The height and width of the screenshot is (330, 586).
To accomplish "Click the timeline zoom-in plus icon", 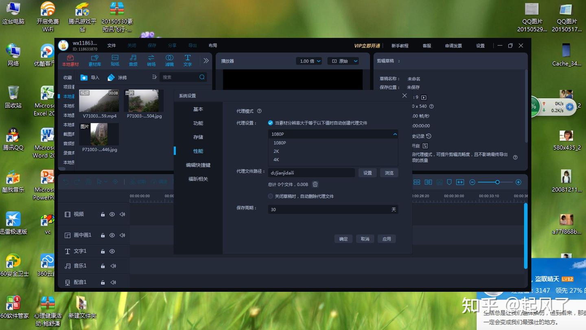I will point(518,182).
